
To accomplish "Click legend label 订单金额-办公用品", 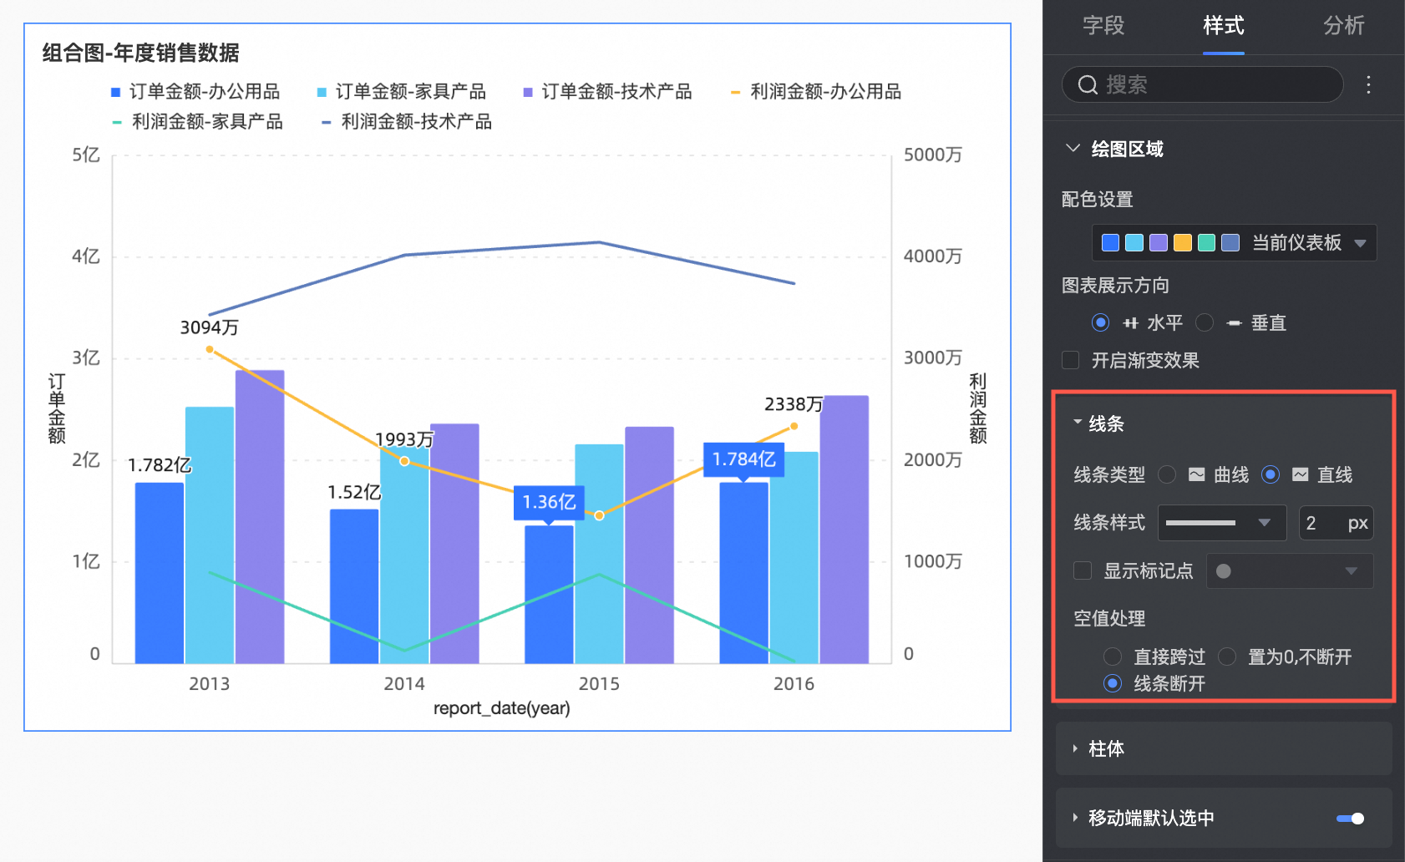I will [205, 92].
